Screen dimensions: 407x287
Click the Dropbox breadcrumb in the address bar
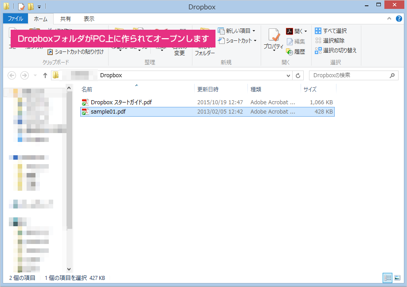111,75
